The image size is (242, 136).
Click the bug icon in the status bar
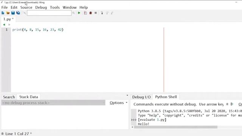2,134
